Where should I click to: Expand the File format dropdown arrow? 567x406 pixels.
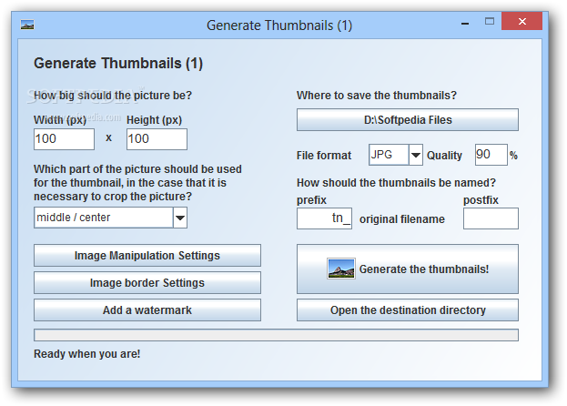click(416, 155)
